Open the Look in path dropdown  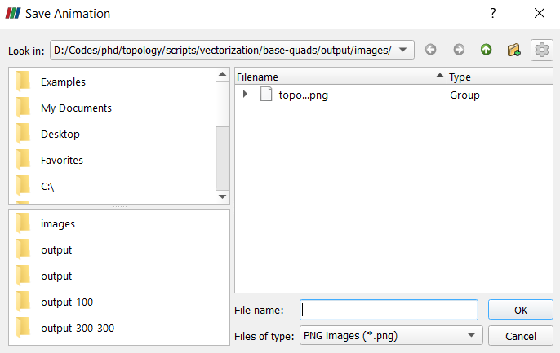point(406,50)
